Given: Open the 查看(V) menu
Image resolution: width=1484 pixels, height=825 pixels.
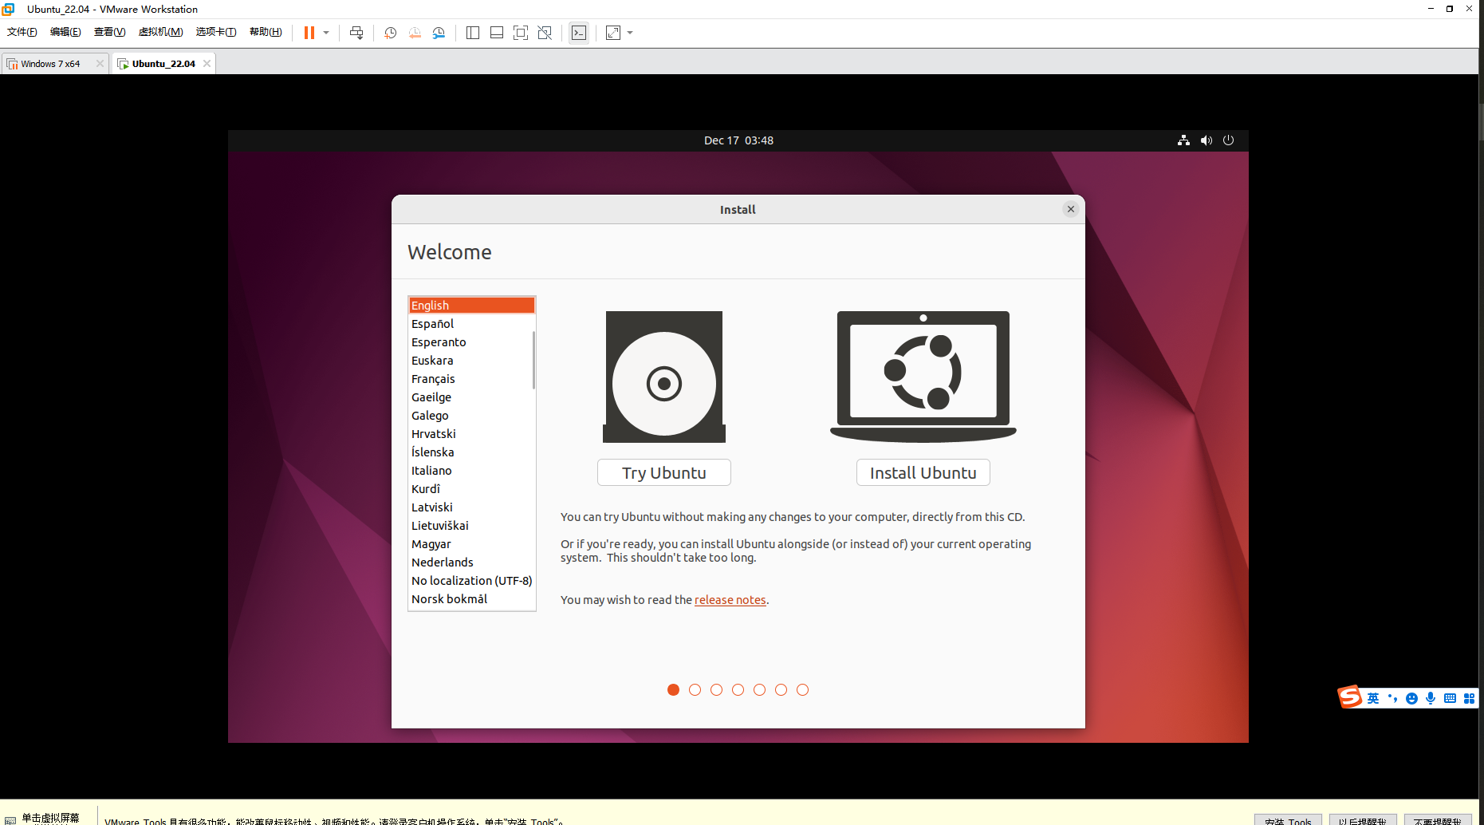Looking at the screenshot, I should (x=110, y=32).
